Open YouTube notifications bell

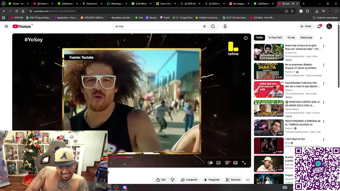[x=319, y=26]
